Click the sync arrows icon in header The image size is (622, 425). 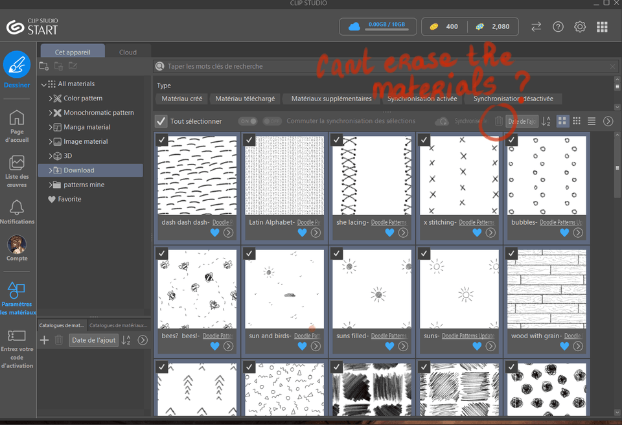pos(536,27)
